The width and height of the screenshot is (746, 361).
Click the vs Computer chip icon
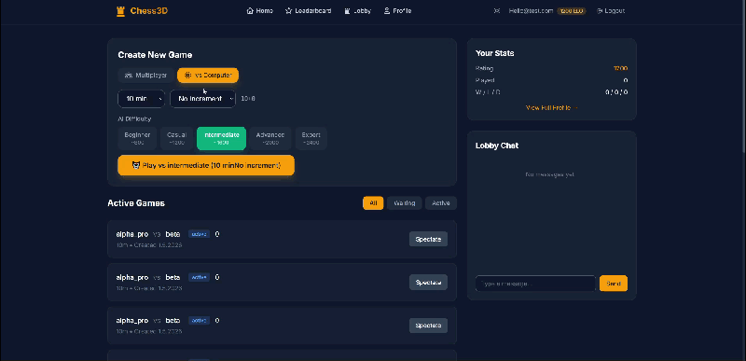(187, 76)
